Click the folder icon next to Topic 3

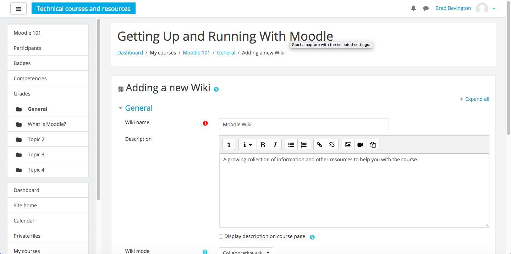click(19, 155)
